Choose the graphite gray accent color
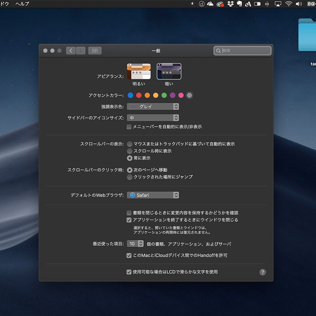Viewport: 316px width, 316px height. coord(189,95)
